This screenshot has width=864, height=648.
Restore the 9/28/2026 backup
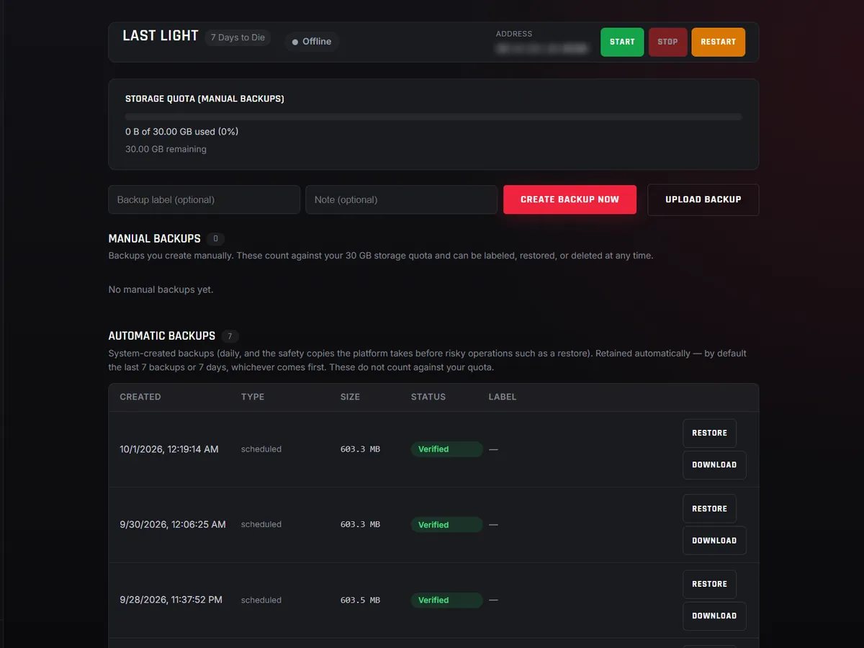pyautogui.click(x=709, y=584)
